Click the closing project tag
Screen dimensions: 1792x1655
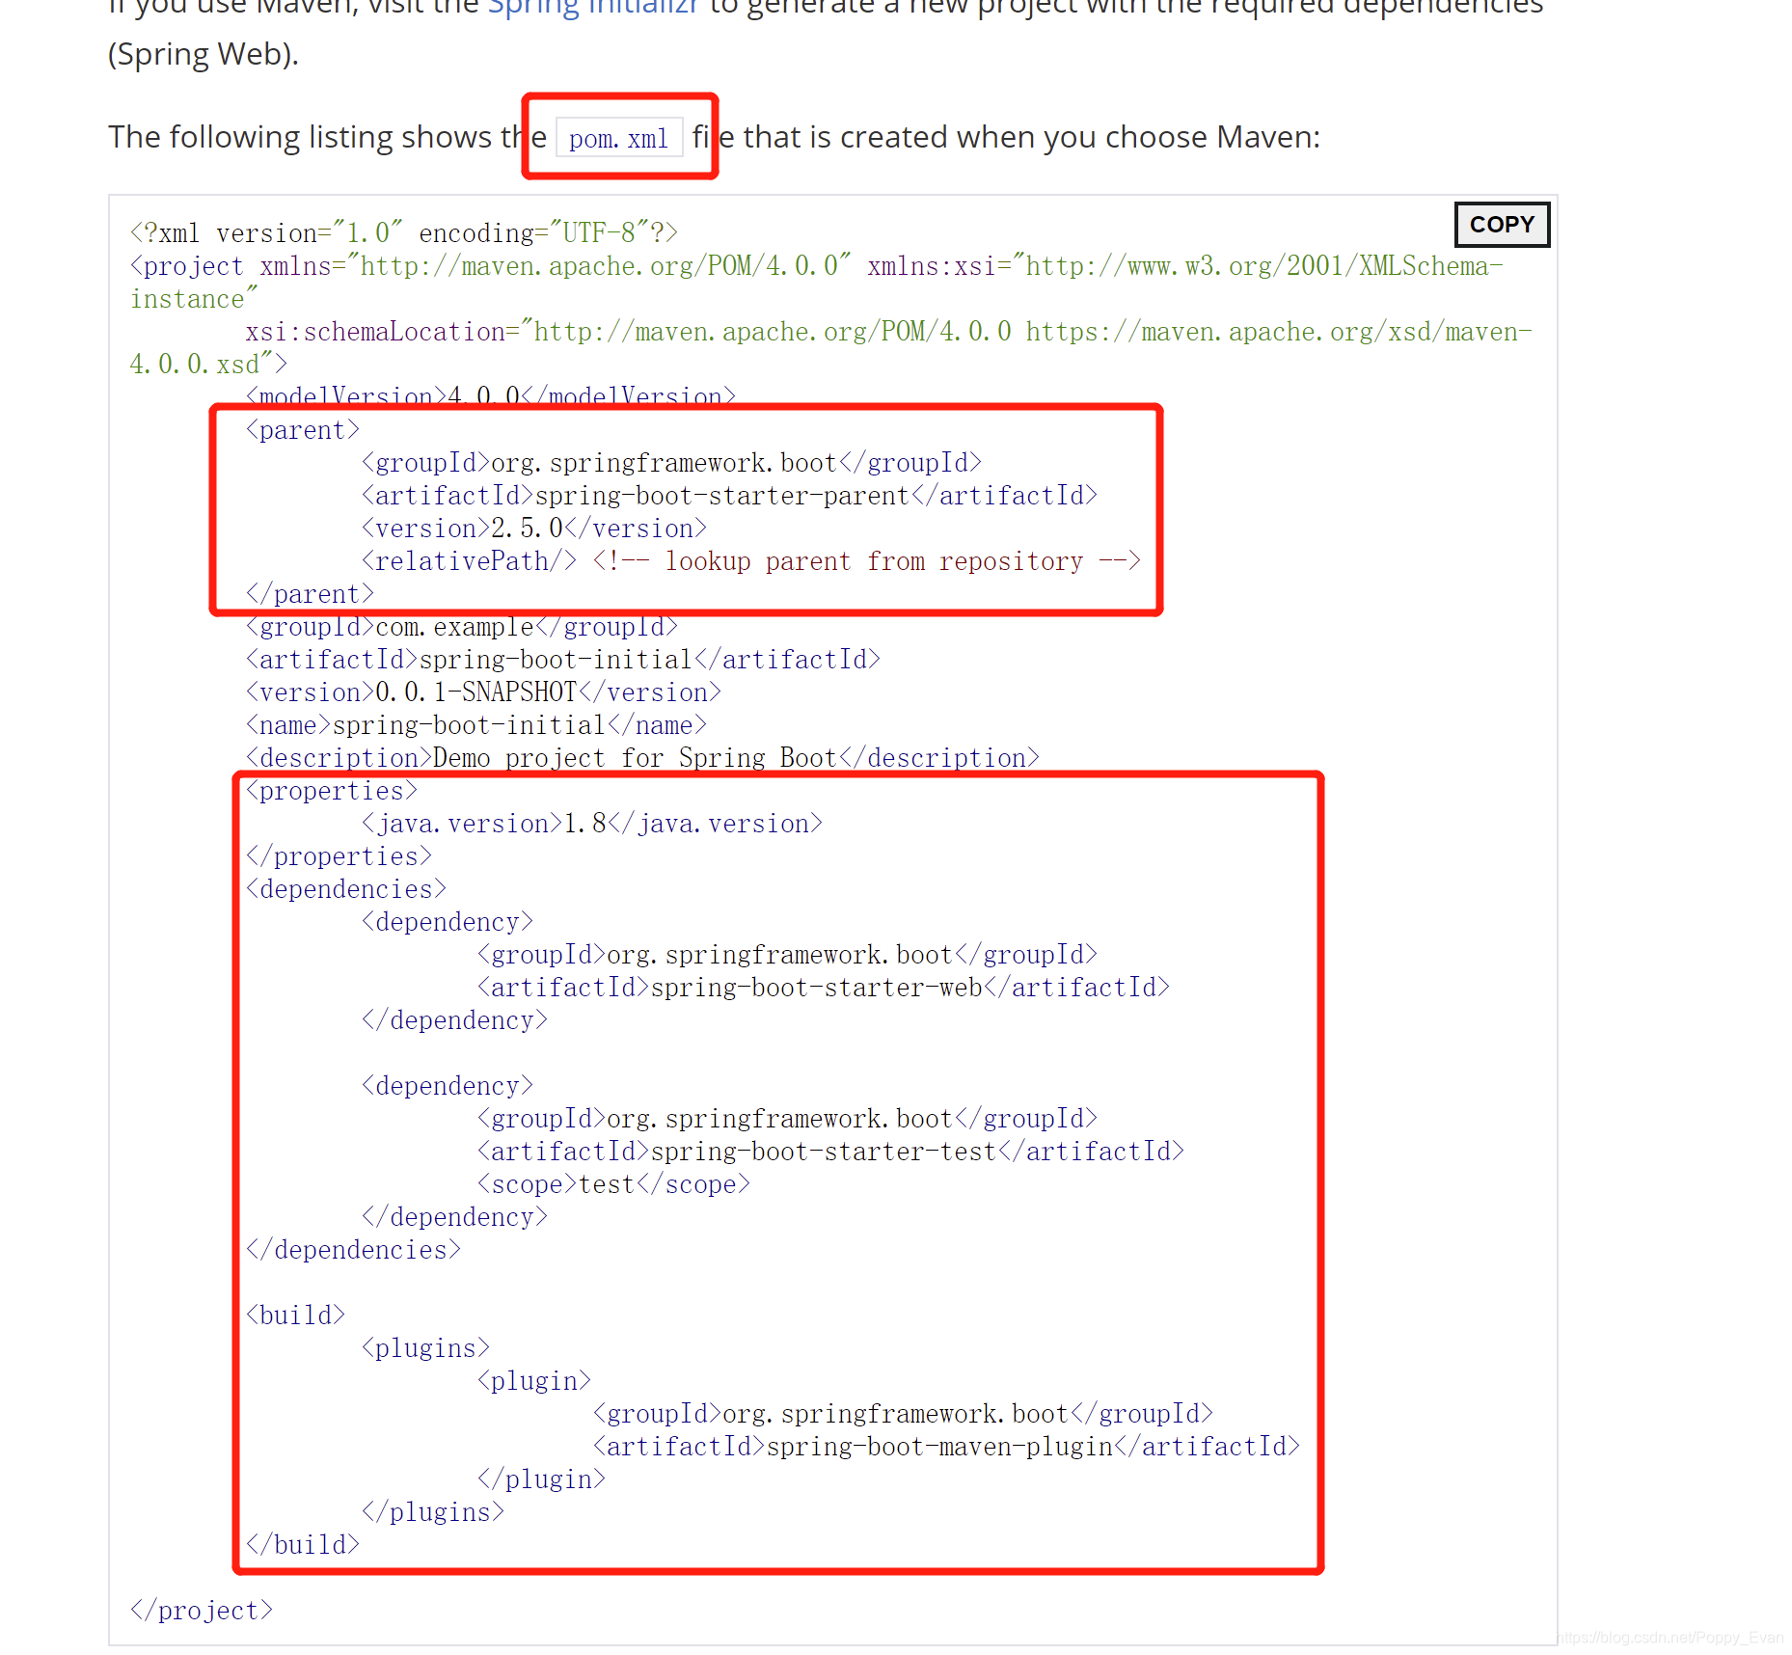click(201, 1610)
